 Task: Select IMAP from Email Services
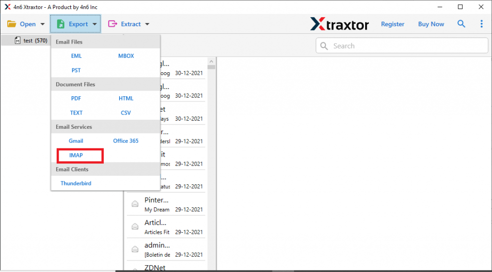coord(76,155)
